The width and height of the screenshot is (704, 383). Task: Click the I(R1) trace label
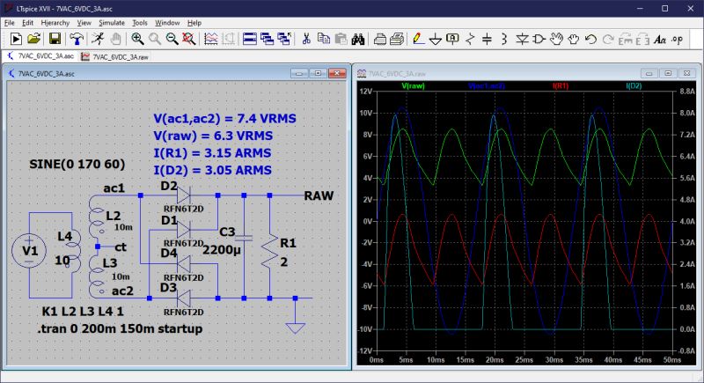[561, 85]
